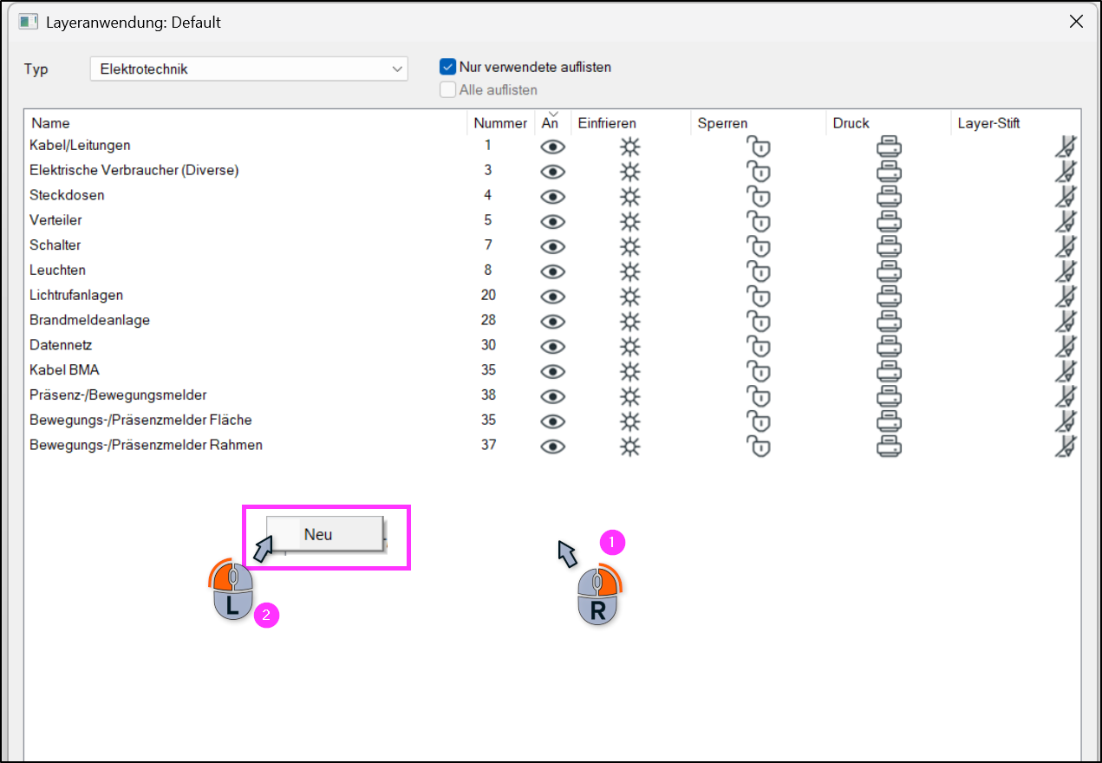The height and width of the screenshot is (763, 1102).
Task: Click number 38 of Präsenz-/Bewegungsmelder
Action: point(488,395)
